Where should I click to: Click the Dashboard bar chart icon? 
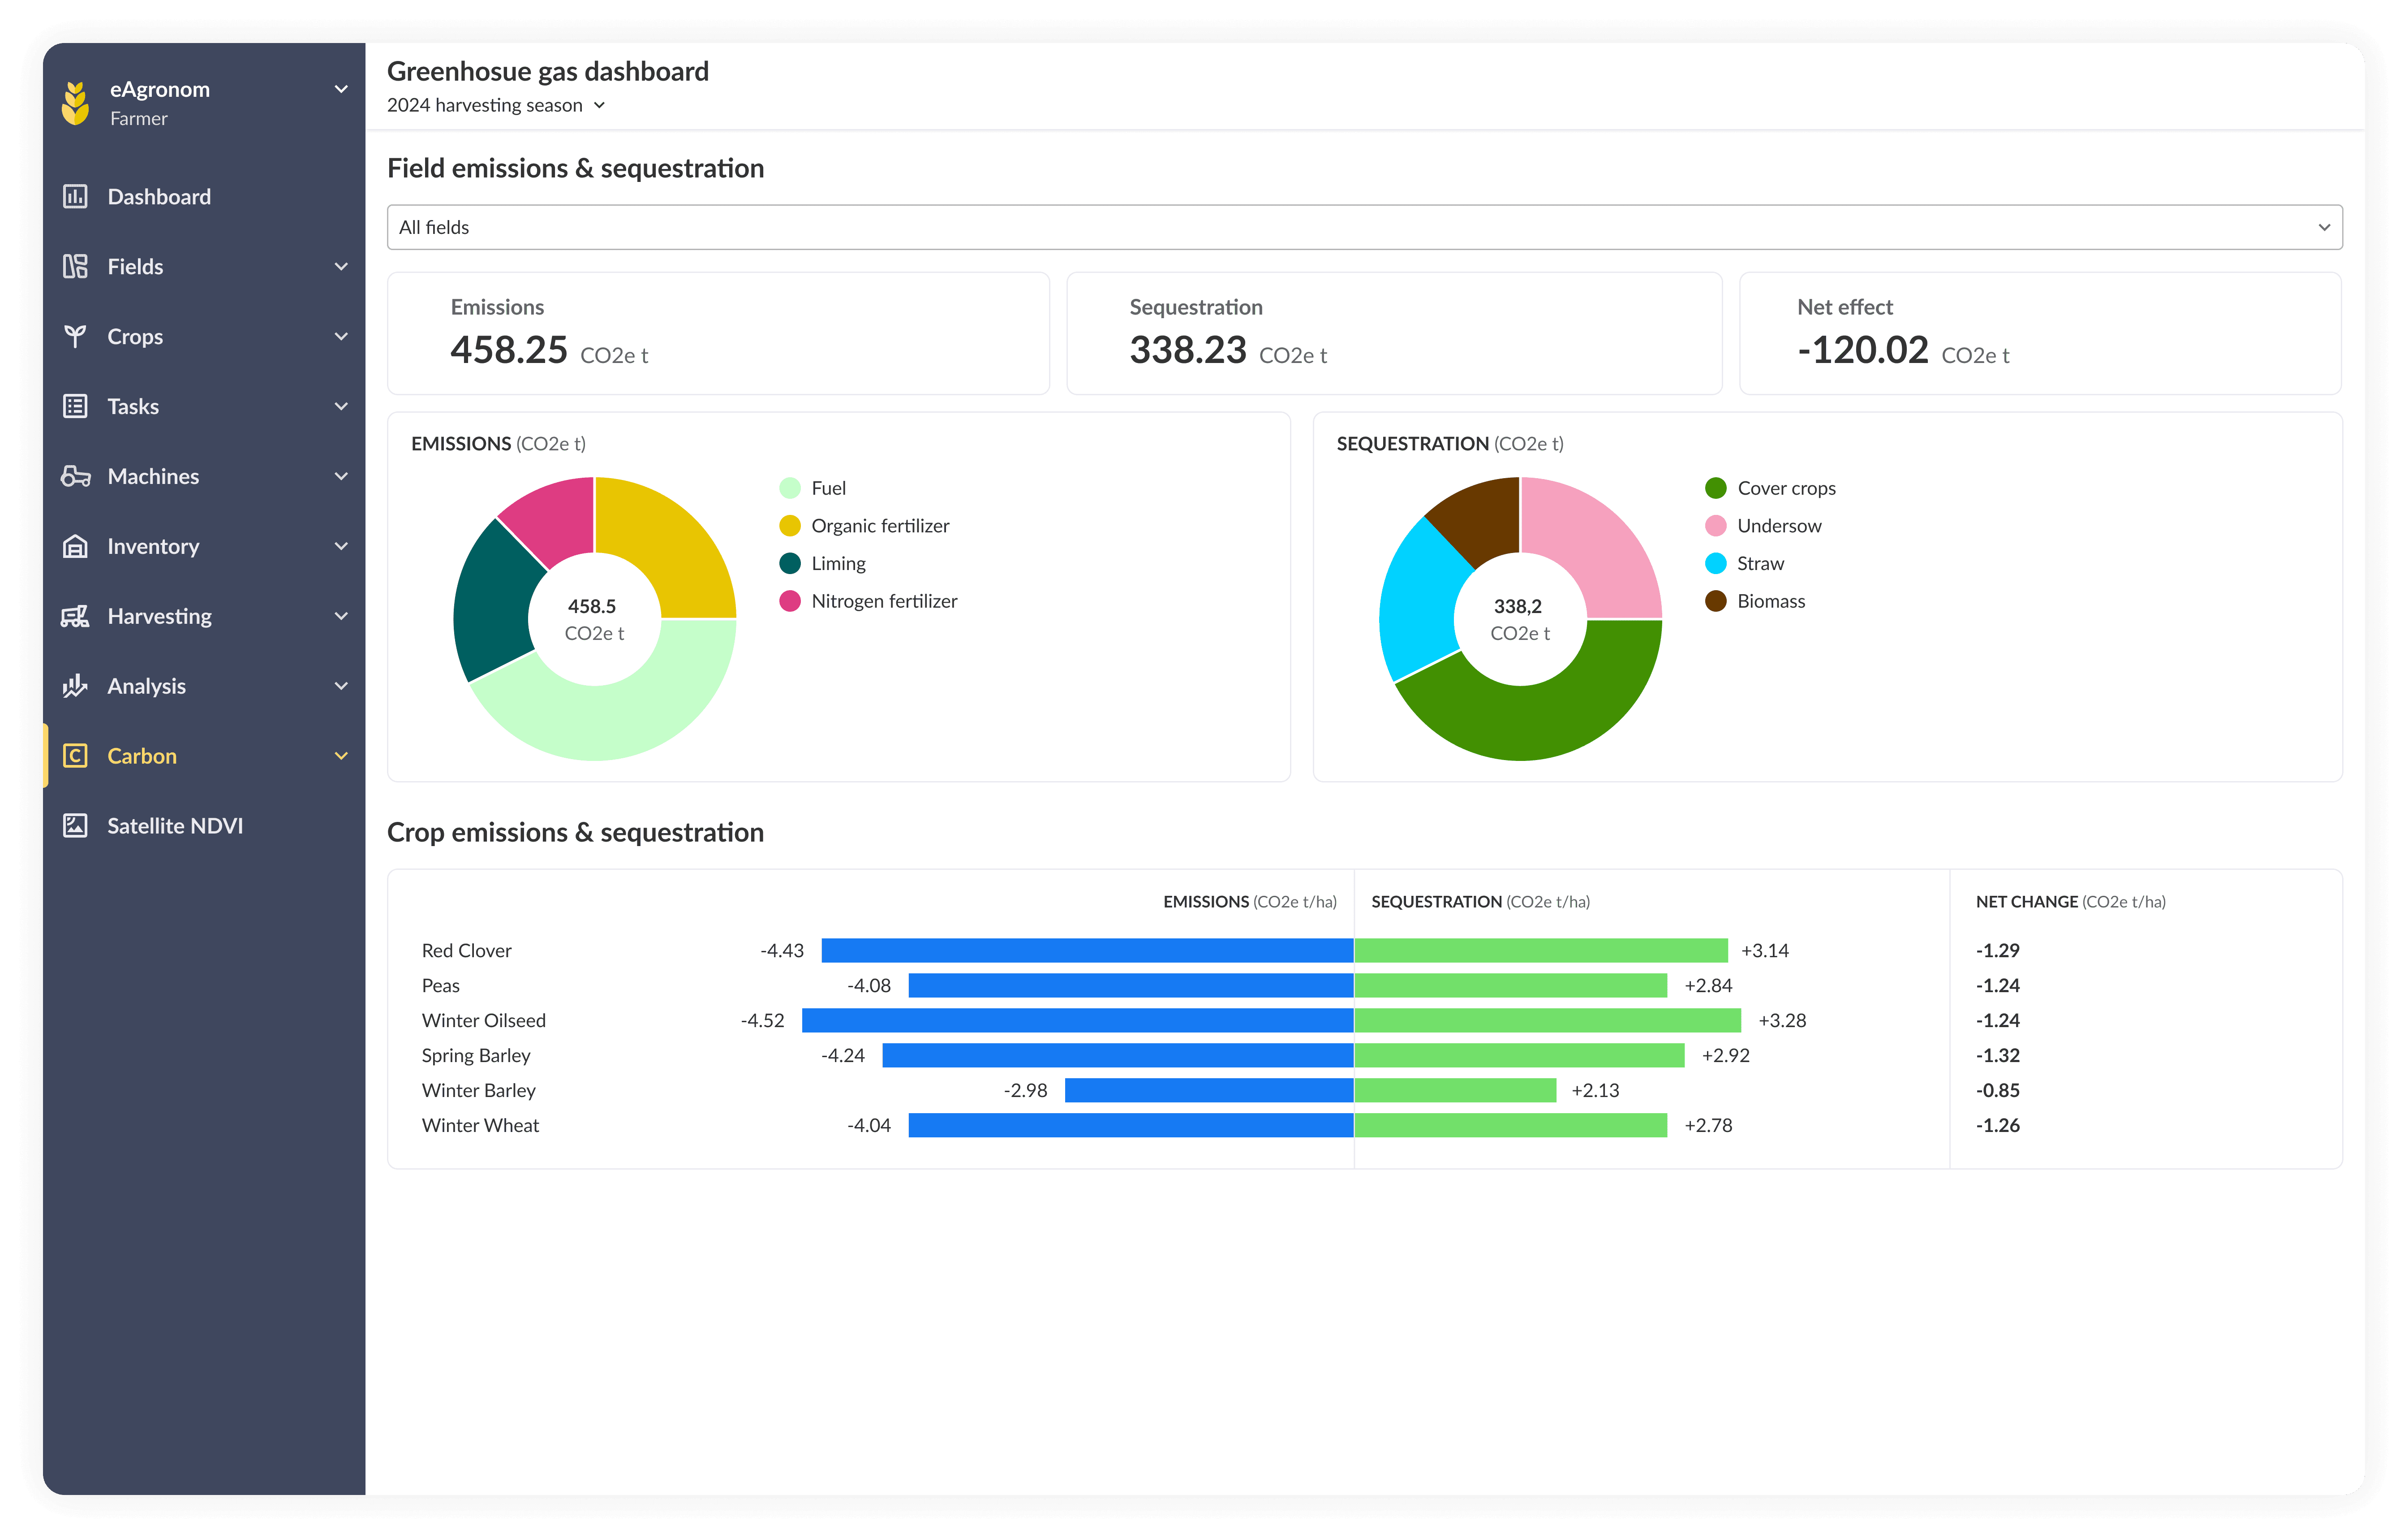(75, 196)
